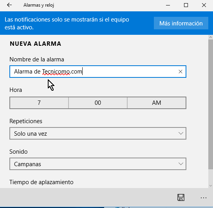This screenshot has width=213, height=208.
Task: Clear the alarm name with X icon
Action: coord(180,72)
